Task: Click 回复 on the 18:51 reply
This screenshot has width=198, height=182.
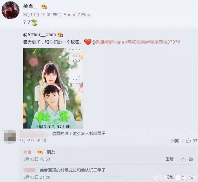Action: tap(169, 159)
